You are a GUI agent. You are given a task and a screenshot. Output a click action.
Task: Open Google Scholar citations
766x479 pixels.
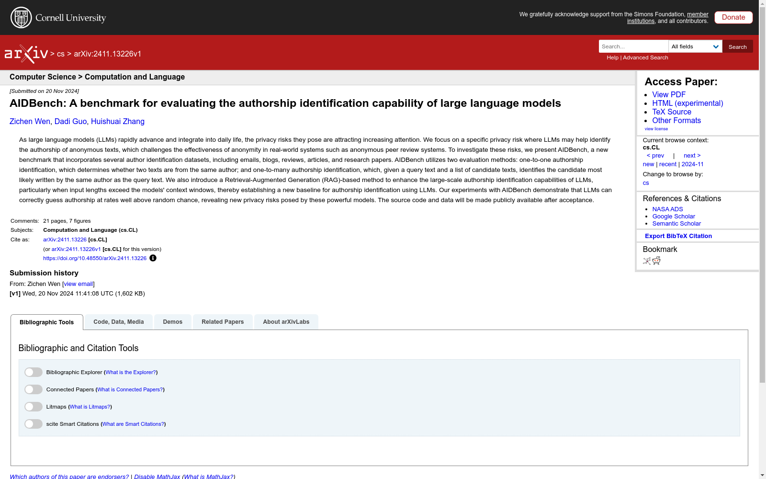[674, 217]
